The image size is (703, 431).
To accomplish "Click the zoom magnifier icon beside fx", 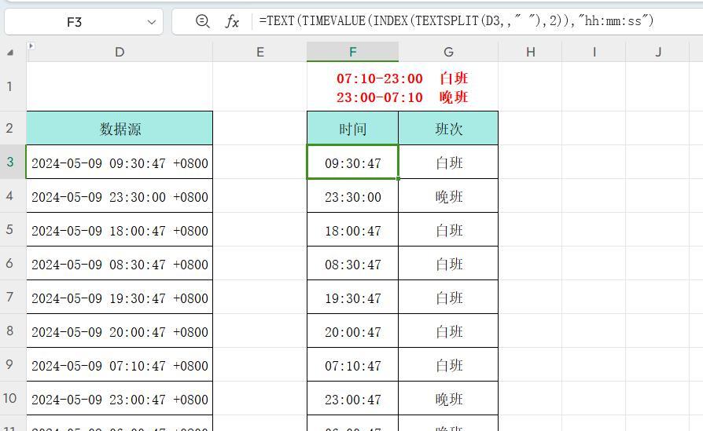I will click(x=203, y=21).
